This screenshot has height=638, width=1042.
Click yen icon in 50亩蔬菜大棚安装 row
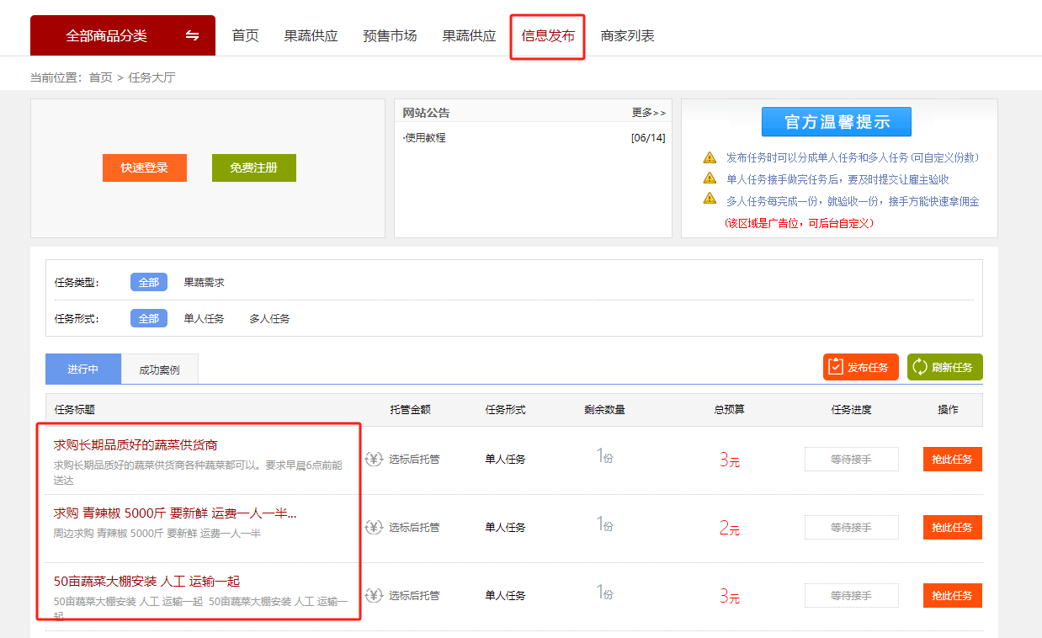[374, 595]
